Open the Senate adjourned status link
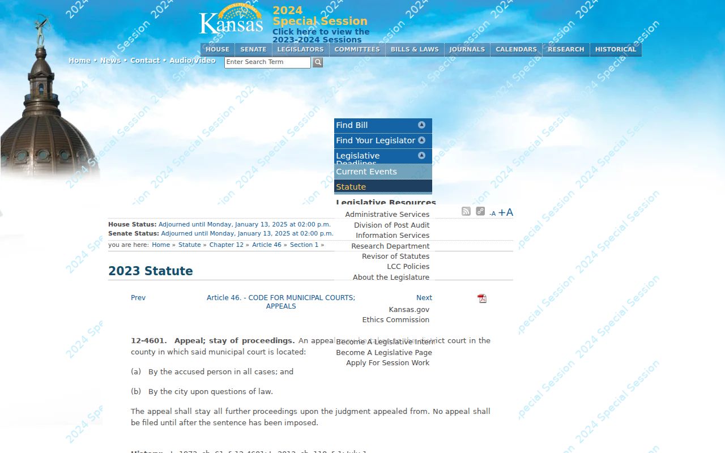725x453 pixels. [247, 233]
